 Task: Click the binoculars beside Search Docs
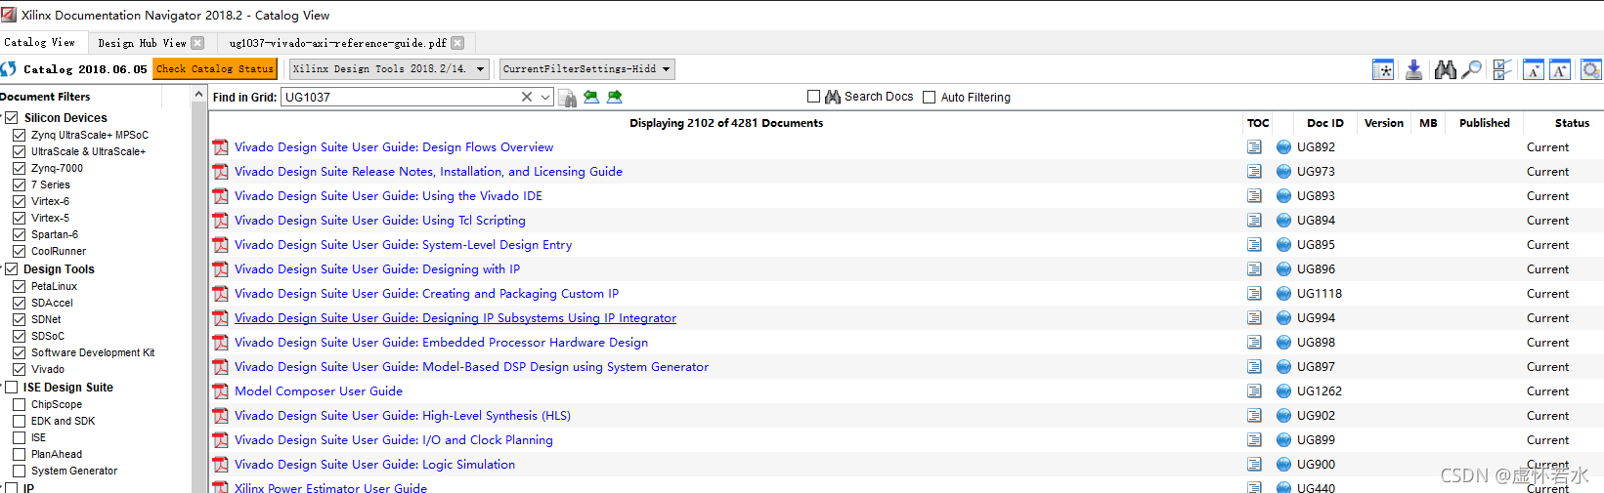point(833,97)
